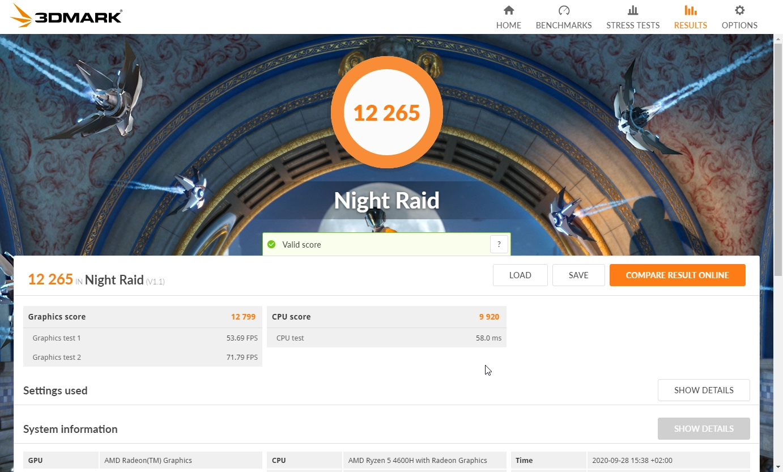
Task: Select the RESULTS tab label
Action: [x=690, y=25]
